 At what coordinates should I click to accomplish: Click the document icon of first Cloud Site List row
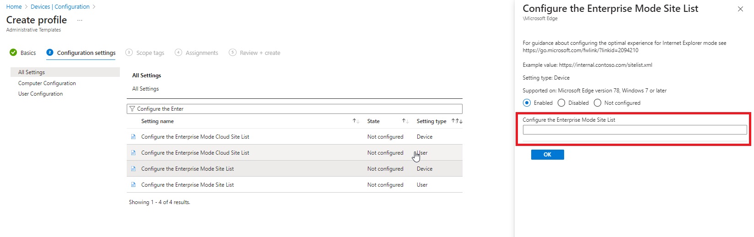click(133, 137)
